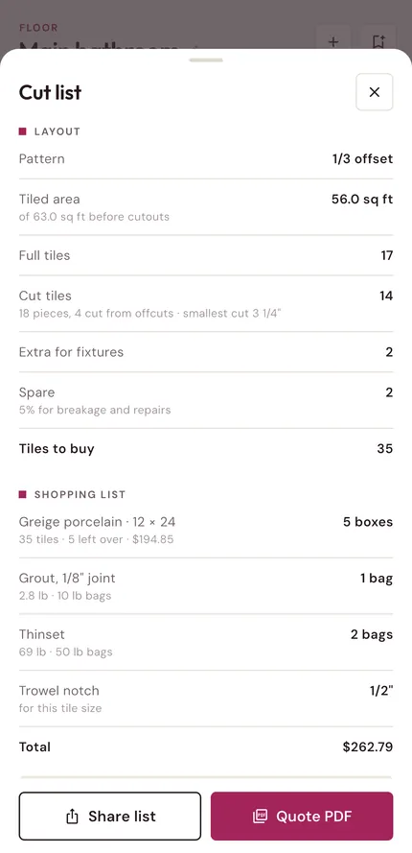Tap the bookmark icon at top right
412x853 pixels.
(378, 41)
